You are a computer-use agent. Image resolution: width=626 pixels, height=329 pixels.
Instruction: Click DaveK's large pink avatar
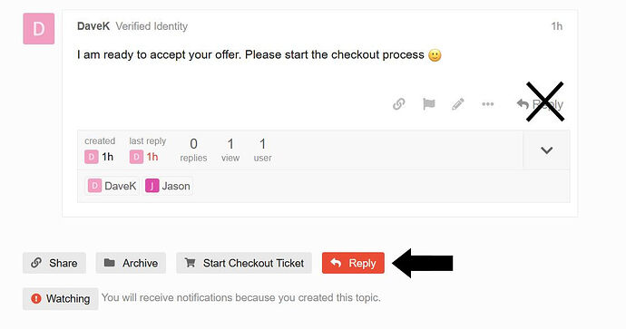39,29
